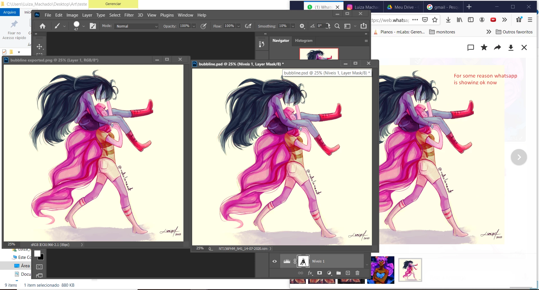Select the Move tool in Photoshop toolbox
This screenshot has width=539, height=290.
coord(39,47)
